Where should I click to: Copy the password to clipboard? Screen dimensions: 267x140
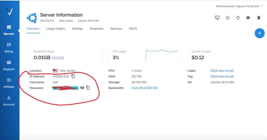pyautogui.click(x=88, y=88)
